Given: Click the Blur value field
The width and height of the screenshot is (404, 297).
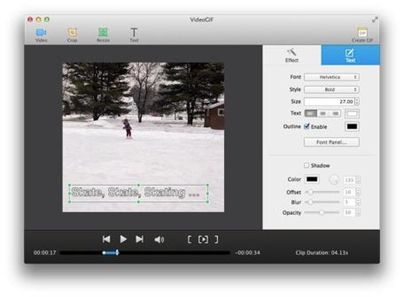Looking at the screenshot, I should coord(349,202).
